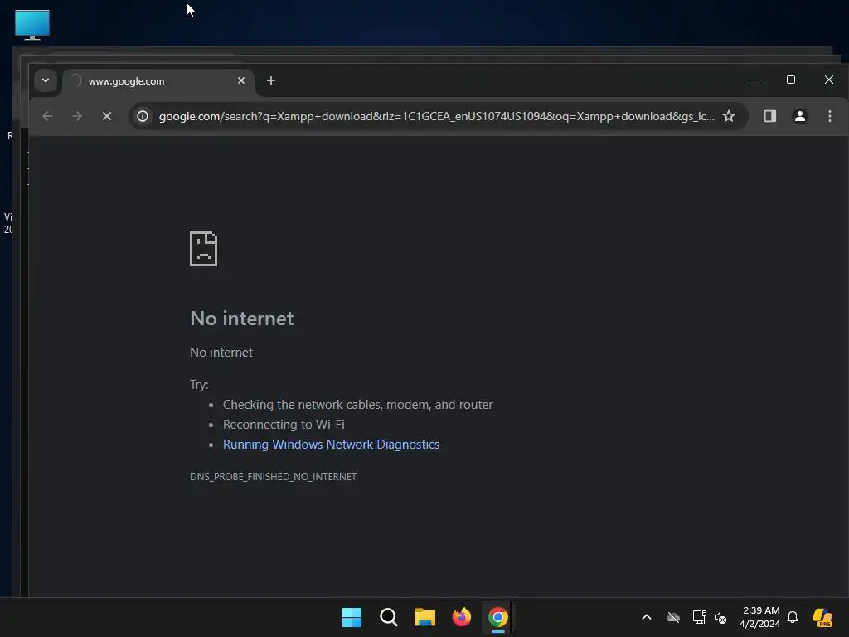Open the Chrome profile menu
Viewport: 849px width, 637px height.
(800, 116)
